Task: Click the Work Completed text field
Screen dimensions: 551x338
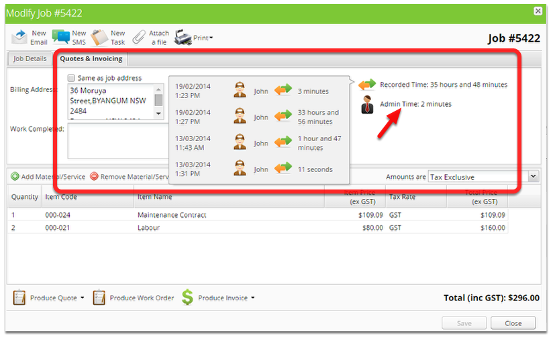Action: [118, 141]
